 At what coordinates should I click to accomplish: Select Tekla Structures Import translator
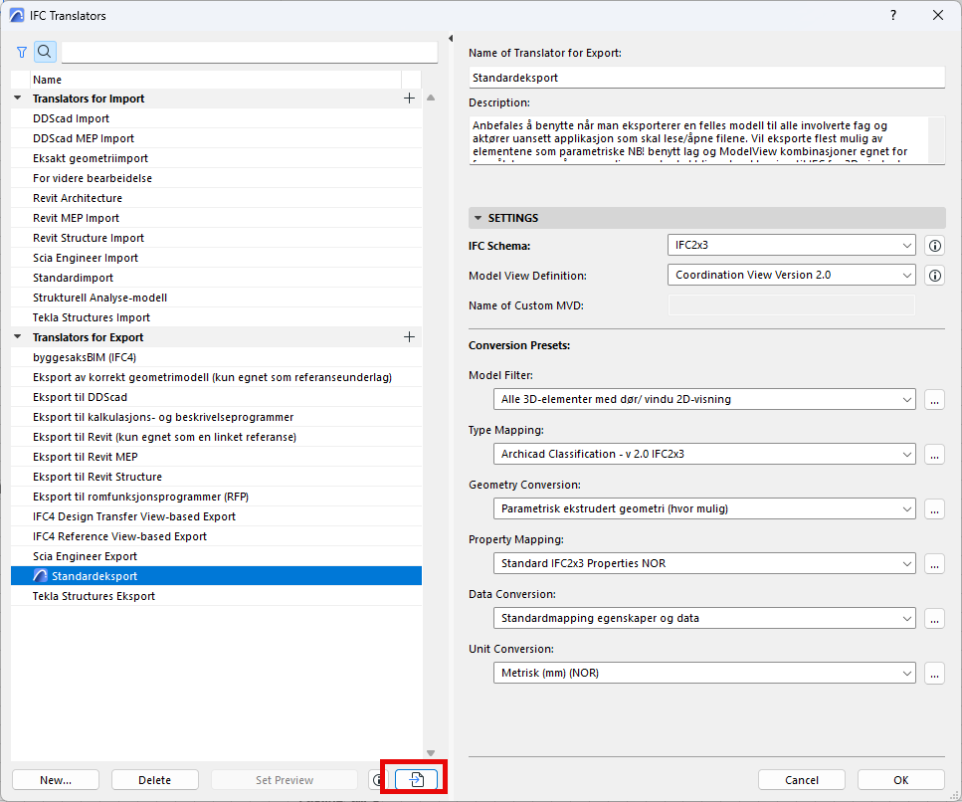click(92, 317)
